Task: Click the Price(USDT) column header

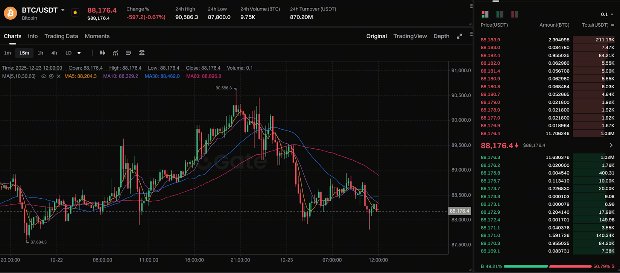Action: [494, 25]
